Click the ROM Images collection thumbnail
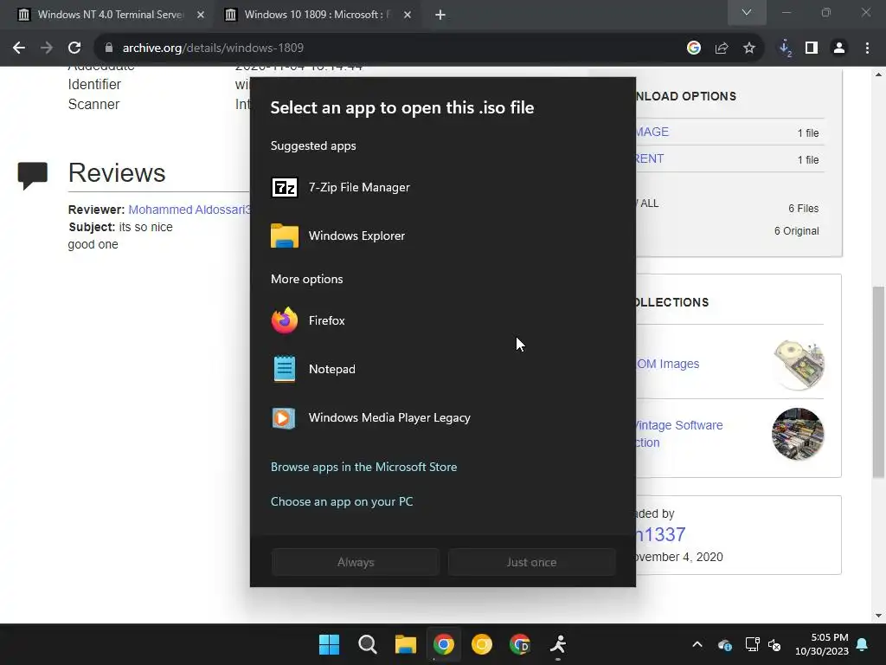Screen dimensions: 886x665 point(798,365)
